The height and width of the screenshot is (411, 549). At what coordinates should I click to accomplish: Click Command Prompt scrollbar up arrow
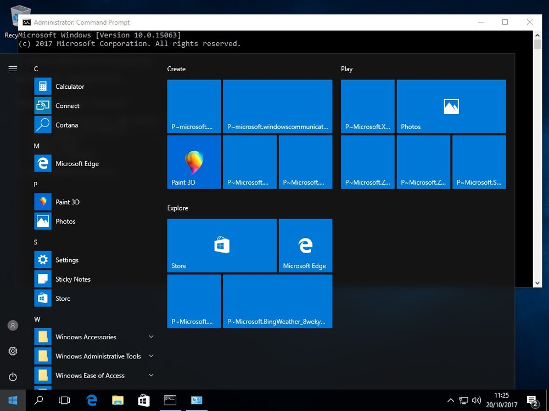coord(537,35)
